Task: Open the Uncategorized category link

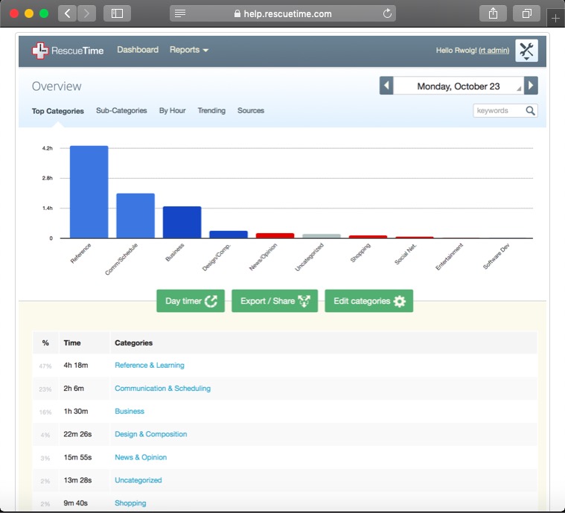Action: (x=138, y=480)
